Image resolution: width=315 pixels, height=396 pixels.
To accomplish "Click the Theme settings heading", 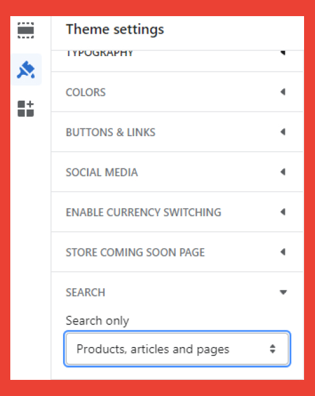I will tap(115, 30).
